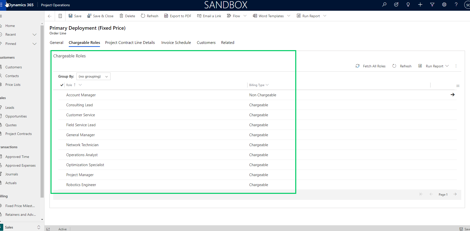470x231 pixels.
Task: Click the advanced find filter icon
Action: click(x=432, y=4)
